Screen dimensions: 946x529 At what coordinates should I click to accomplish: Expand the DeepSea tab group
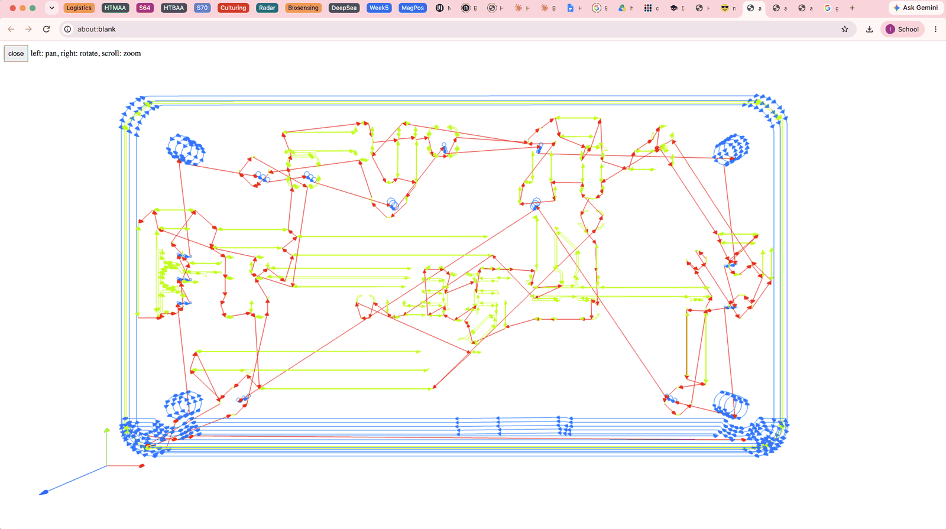pos(344,8)
